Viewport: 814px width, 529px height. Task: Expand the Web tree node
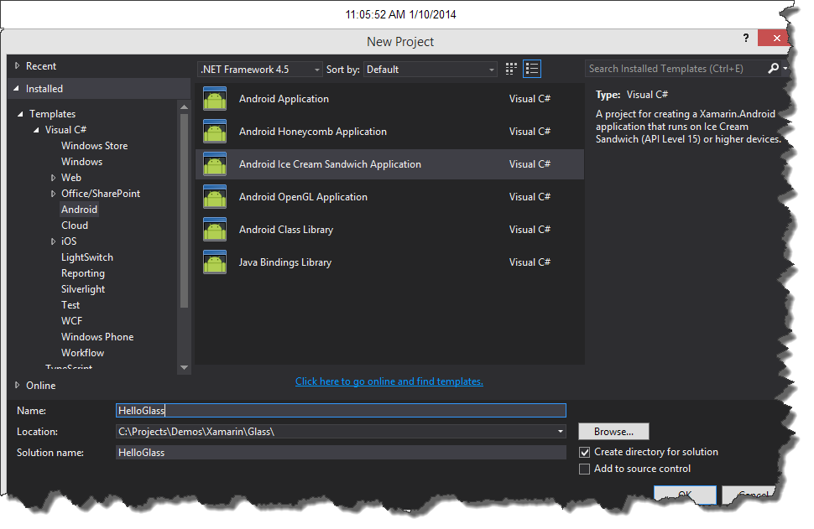tap(53, 178)
